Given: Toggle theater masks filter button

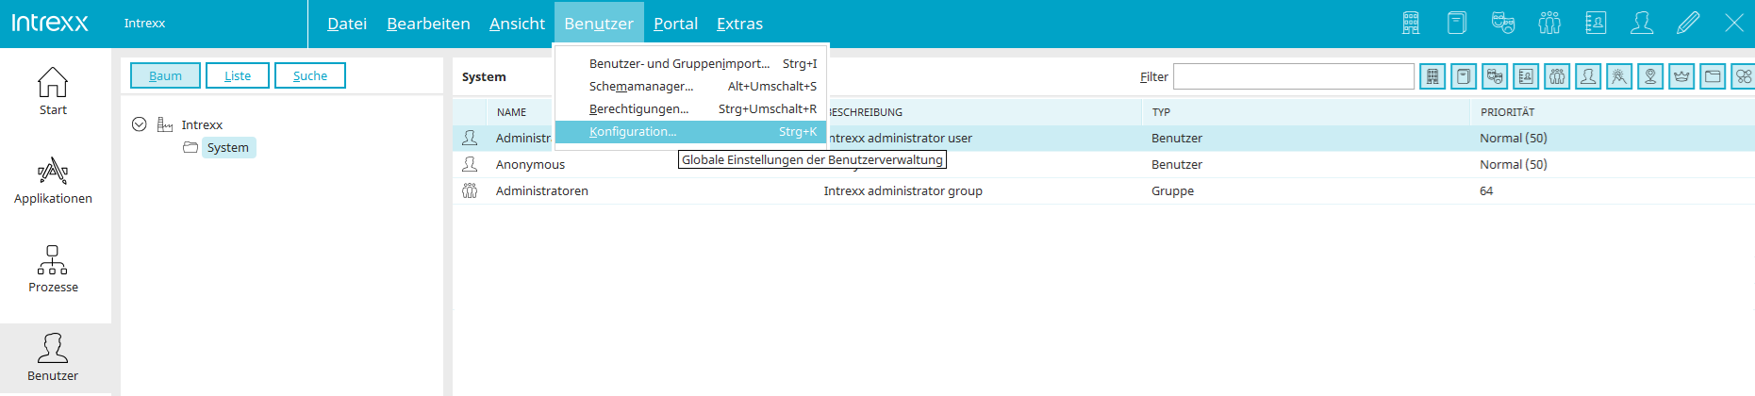Looking at the screenshot, I should (x=1495, y=76).
